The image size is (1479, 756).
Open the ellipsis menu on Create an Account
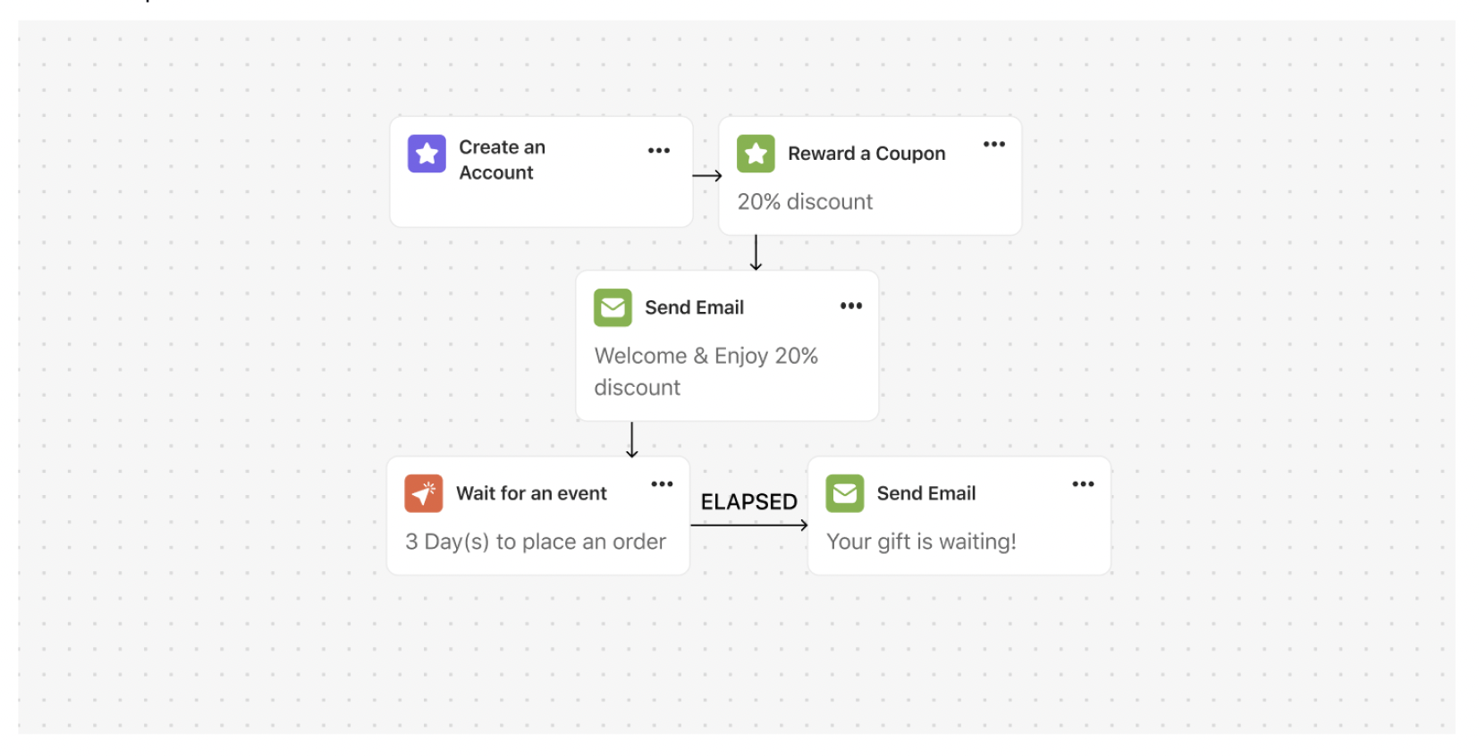[x=659, y=150]
